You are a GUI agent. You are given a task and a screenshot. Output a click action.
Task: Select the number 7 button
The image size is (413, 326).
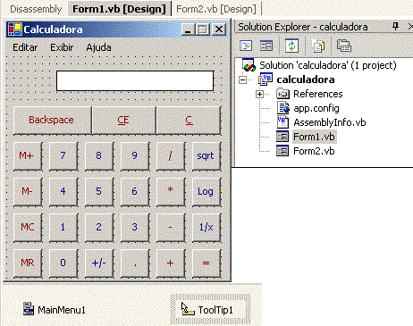[63, 156]
